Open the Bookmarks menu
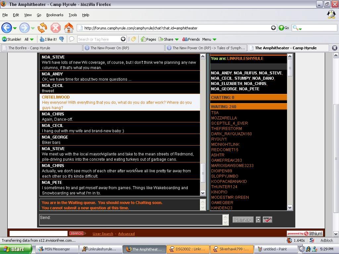This screenshot has height=254, width=339. point(55,15)
